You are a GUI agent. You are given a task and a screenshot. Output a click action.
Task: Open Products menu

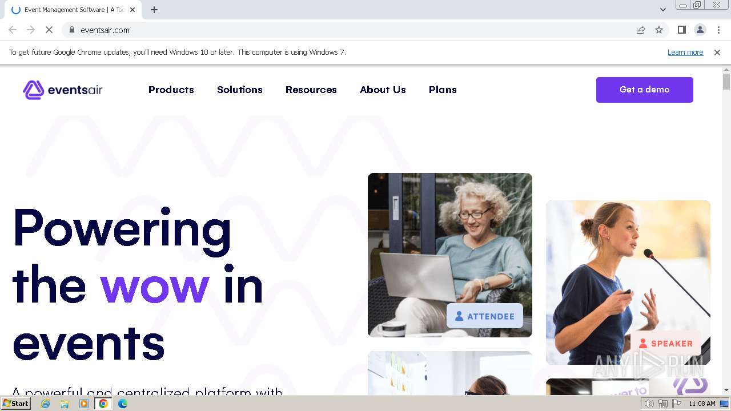(171, 90)
